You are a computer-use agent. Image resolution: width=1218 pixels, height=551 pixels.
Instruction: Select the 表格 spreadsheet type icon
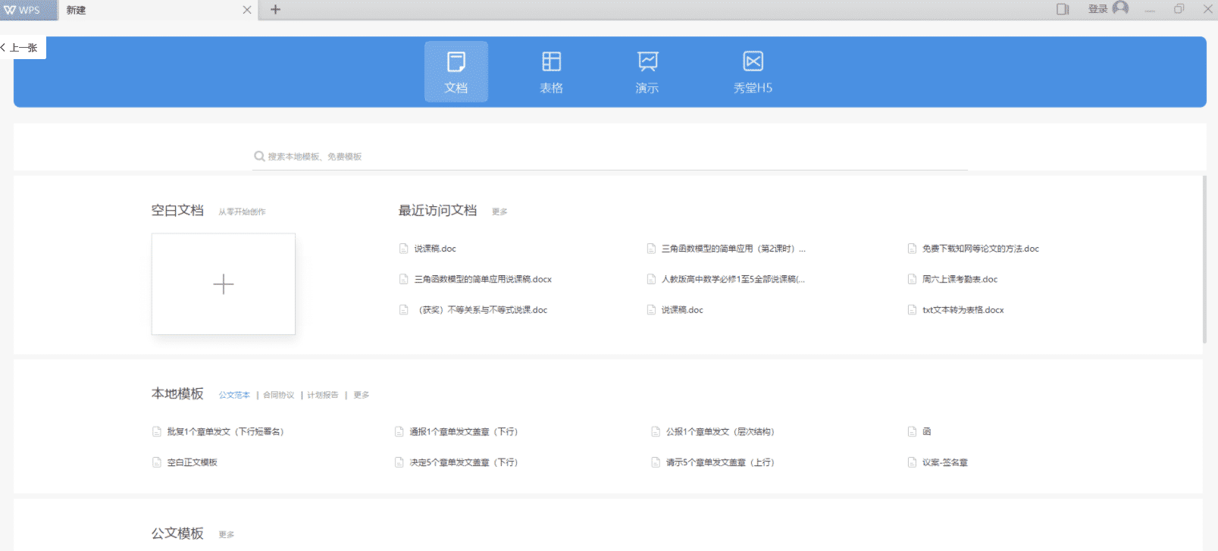pyautogui.click(x=551, y=71)
